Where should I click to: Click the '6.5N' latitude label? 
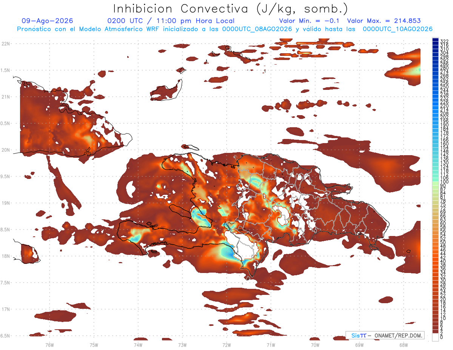click(x=5, y=336)
